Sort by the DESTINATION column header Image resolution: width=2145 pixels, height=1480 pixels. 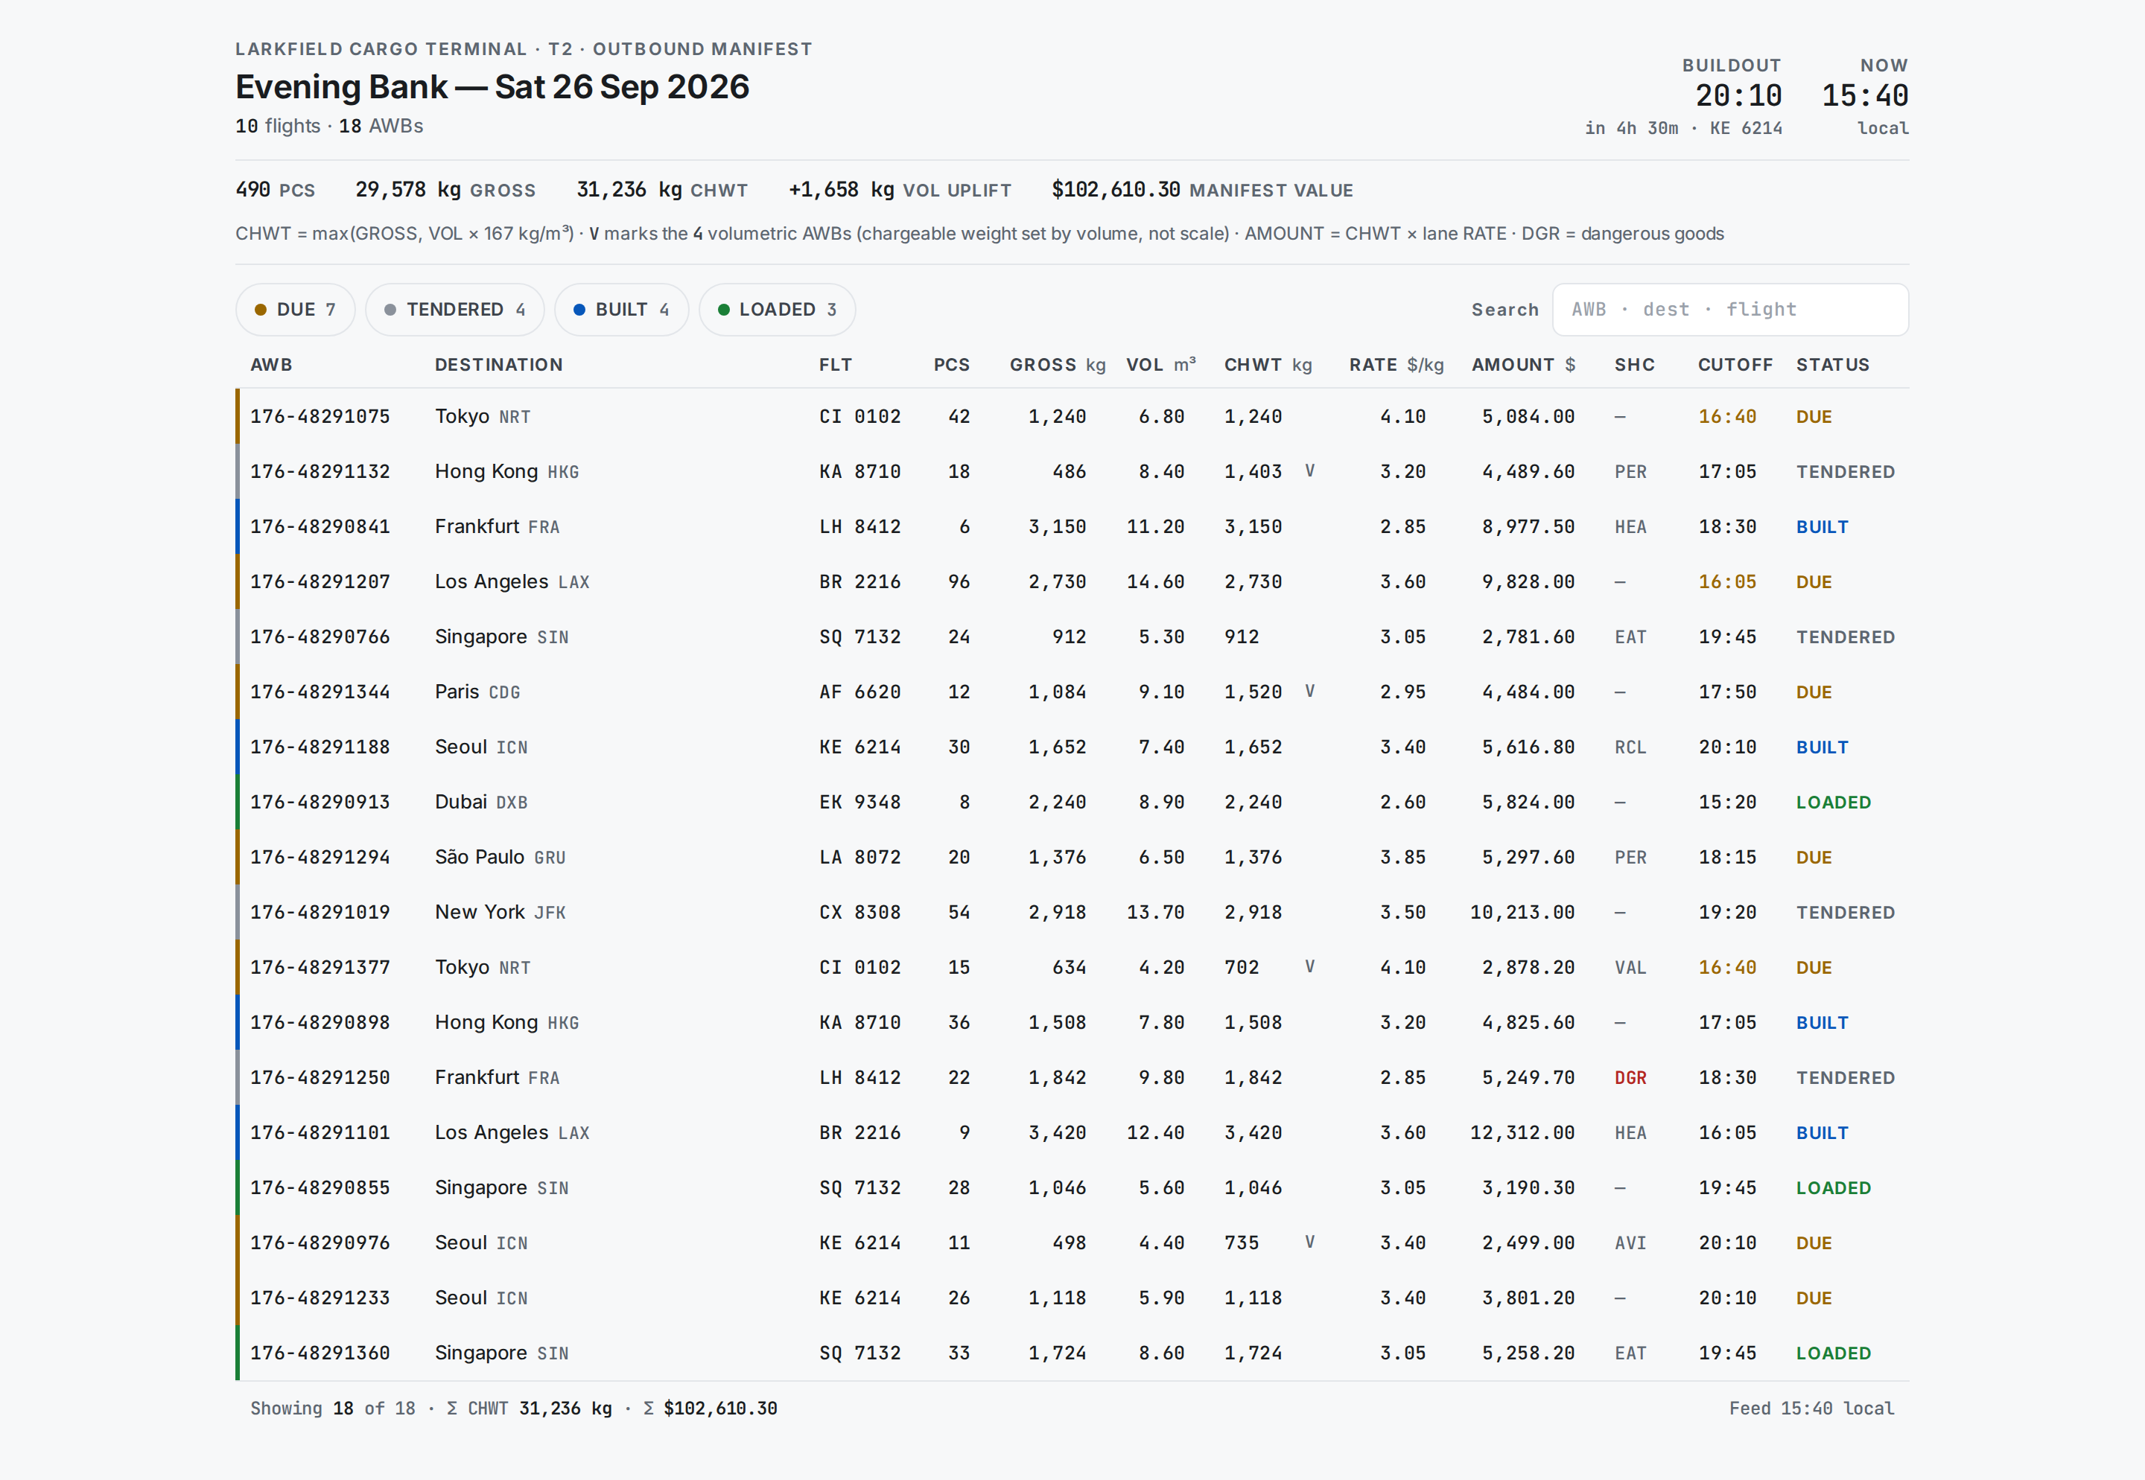click(x=499, y=366)
